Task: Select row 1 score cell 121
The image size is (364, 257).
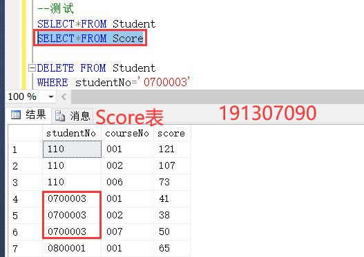Action: coord(172,149)
